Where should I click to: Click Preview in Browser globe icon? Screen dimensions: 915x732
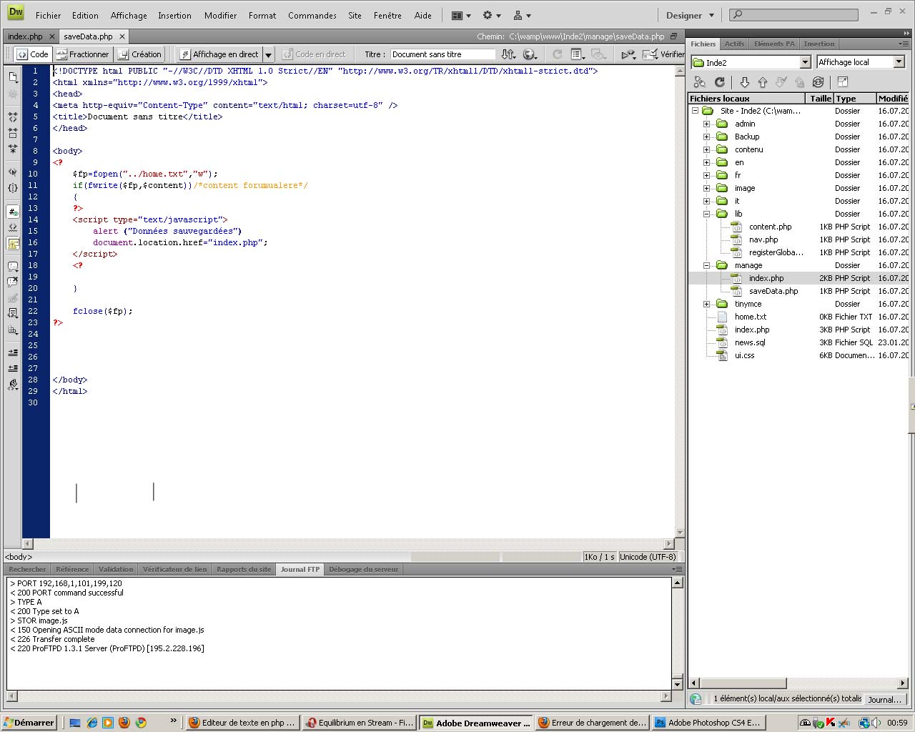click(x=530, y=54)
